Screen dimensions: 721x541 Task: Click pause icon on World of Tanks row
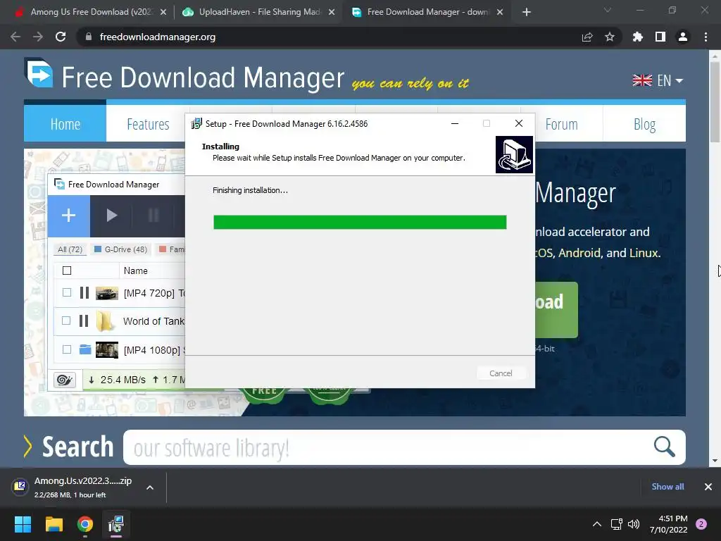click(84, 321)
